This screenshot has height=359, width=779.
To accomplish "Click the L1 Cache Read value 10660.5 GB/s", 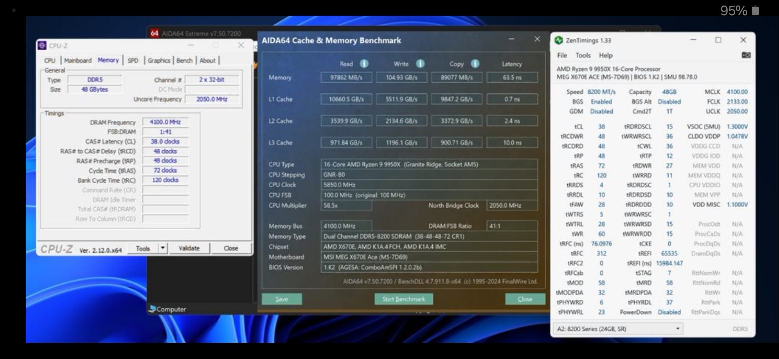I will point(346,99).
